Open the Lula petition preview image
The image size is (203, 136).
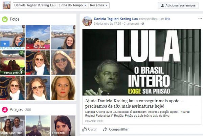(x=142, y=62)
